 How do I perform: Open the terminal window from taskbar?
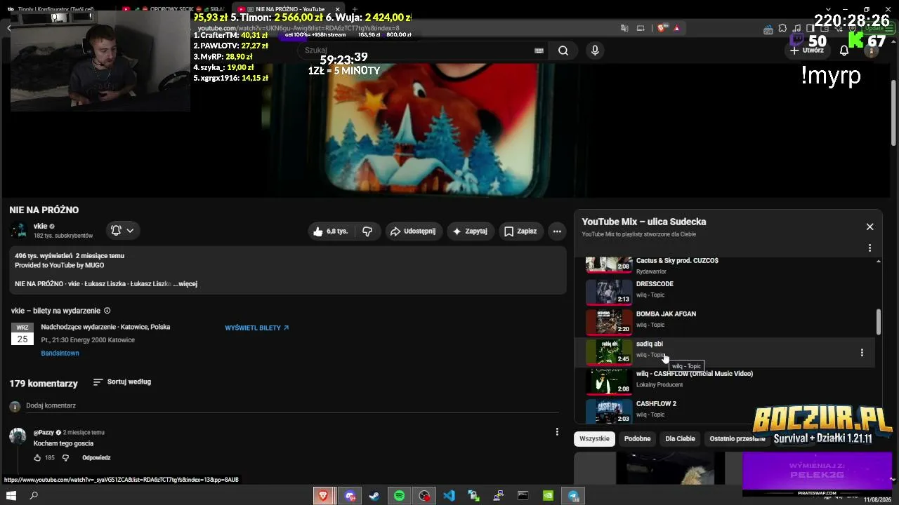523,496
